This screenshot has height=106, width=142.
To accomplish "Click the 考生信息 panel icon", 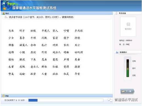I will pos(116,13).
